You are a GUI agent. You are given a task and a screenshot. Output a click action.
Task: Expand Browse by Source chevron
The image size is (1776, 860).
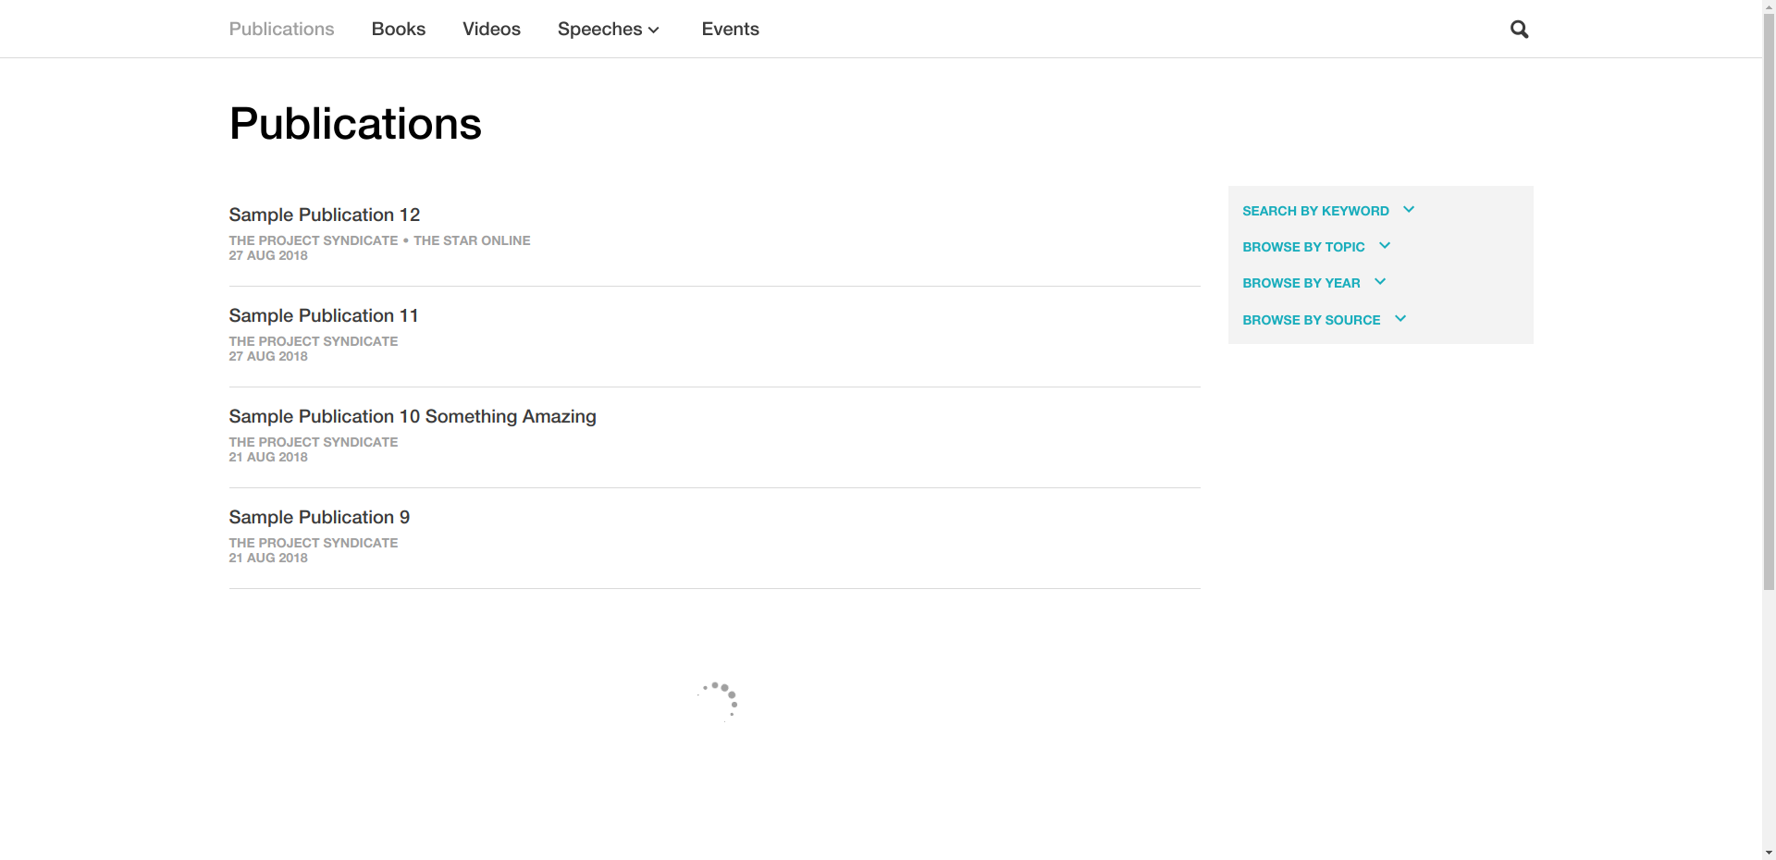pyautogui.click(x=1400, y=319)
